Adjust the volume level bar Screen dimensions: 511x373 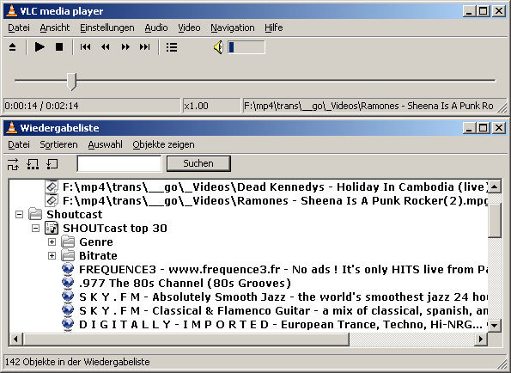coord(246,47)
